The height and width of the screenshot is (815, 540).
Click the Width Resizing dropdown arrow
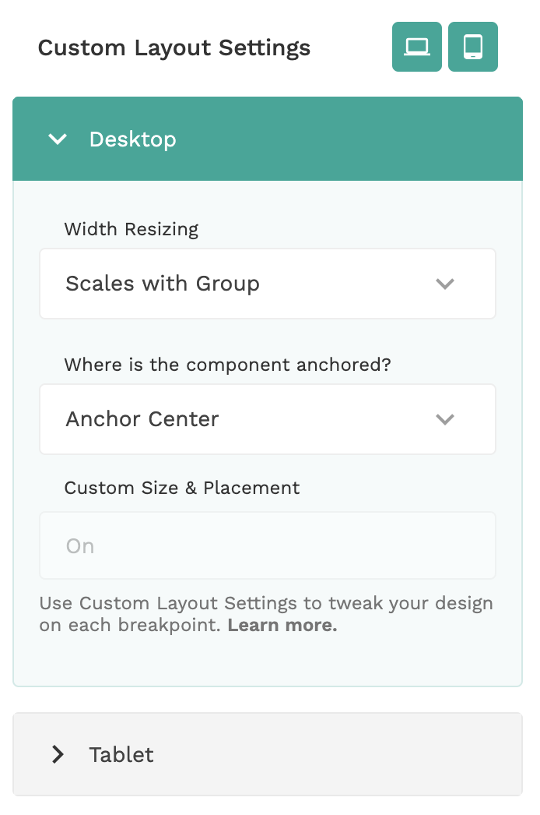[x=445, y=284]
